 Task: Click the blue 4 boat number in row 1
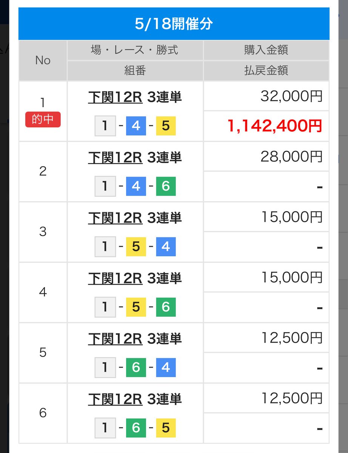pyautogui.click(x=136, y=126)
